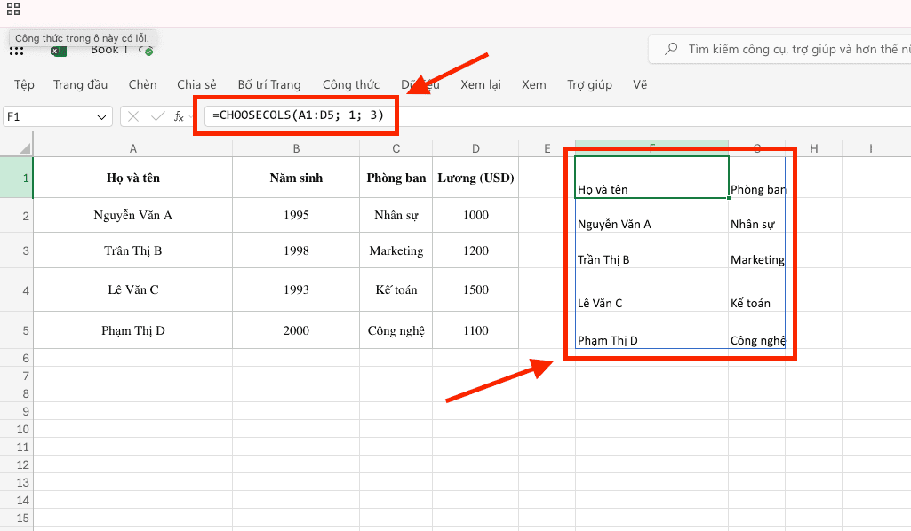Open the Vẽ tab

coord(640,84)
